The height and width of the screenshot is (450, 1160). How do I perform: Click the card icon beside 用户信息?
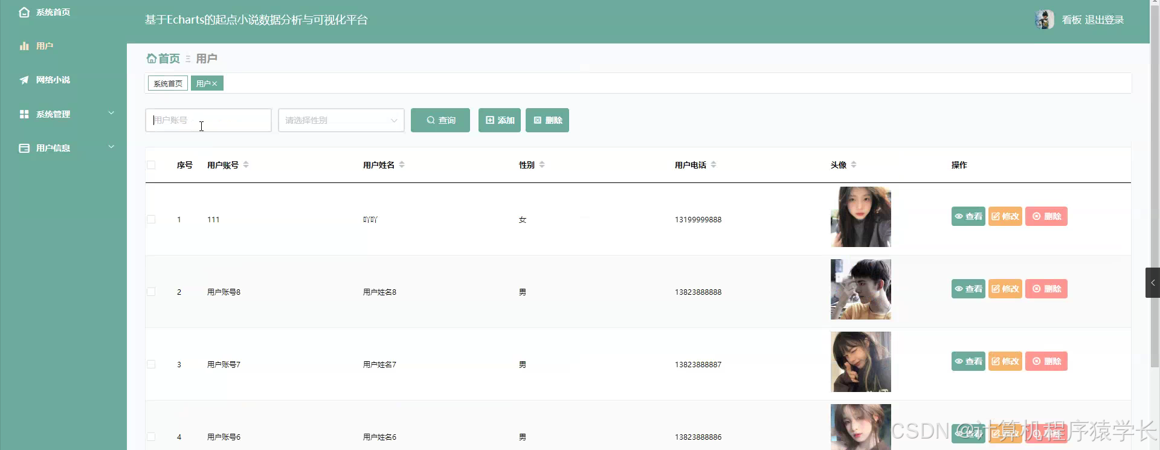24,148
